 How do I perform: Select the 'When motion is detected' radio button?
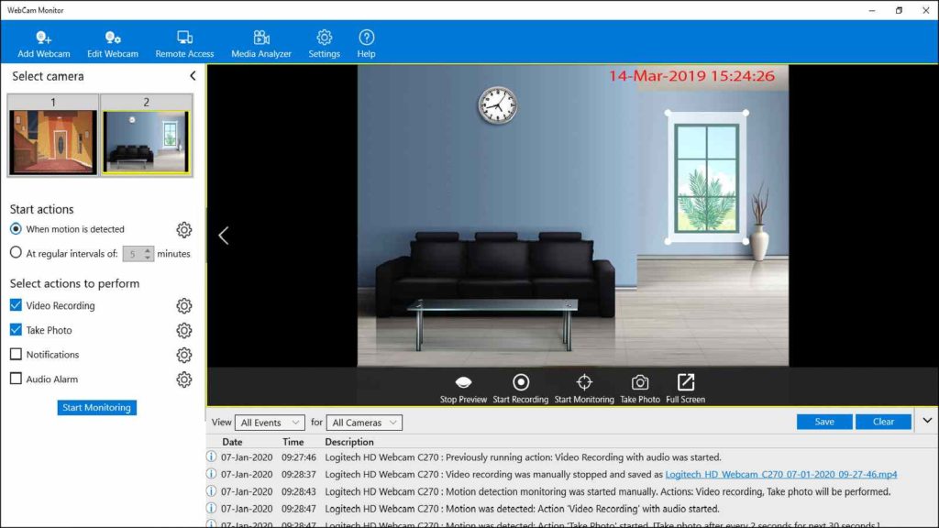[16, 228]
